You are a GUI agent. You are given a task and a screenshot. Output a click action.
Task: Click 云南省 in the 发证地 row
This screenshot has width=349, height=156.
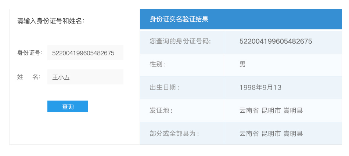pos(249,110)
